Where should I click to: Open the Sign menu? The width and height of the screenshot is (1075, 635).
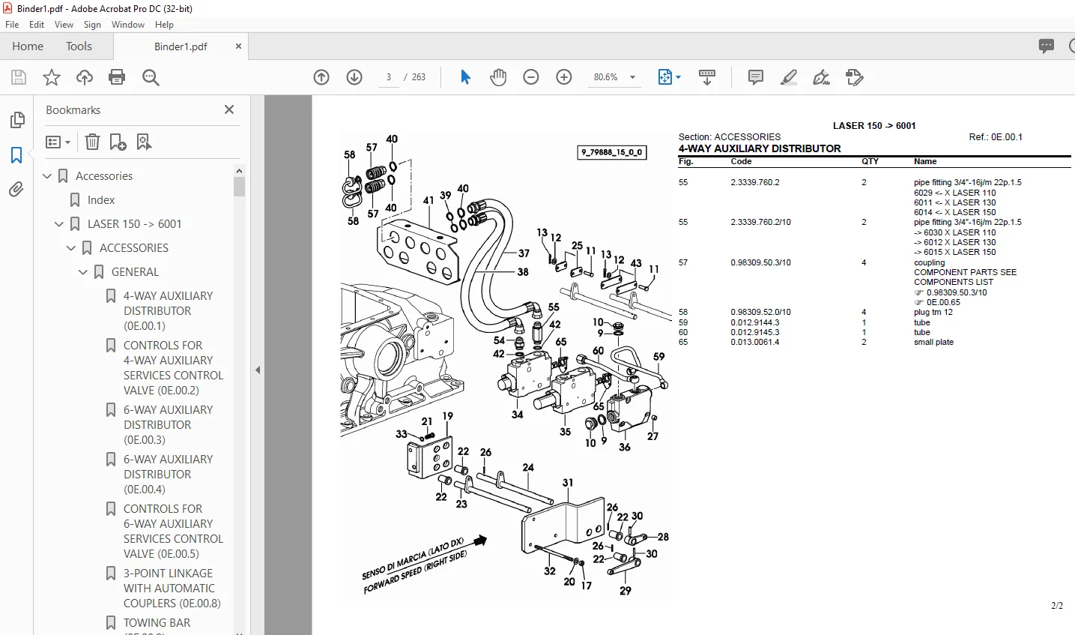pos(92,25)
